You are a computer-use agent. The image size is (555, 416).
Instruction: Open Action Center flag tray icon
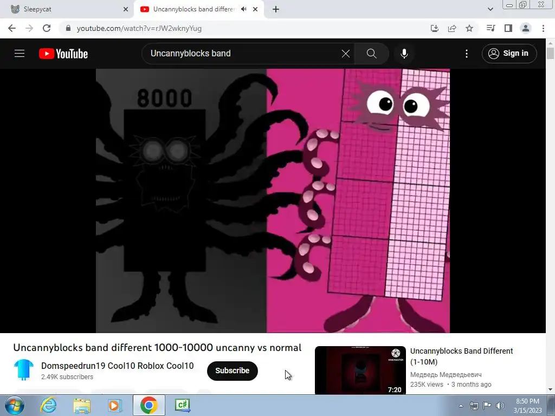(487, 406)
